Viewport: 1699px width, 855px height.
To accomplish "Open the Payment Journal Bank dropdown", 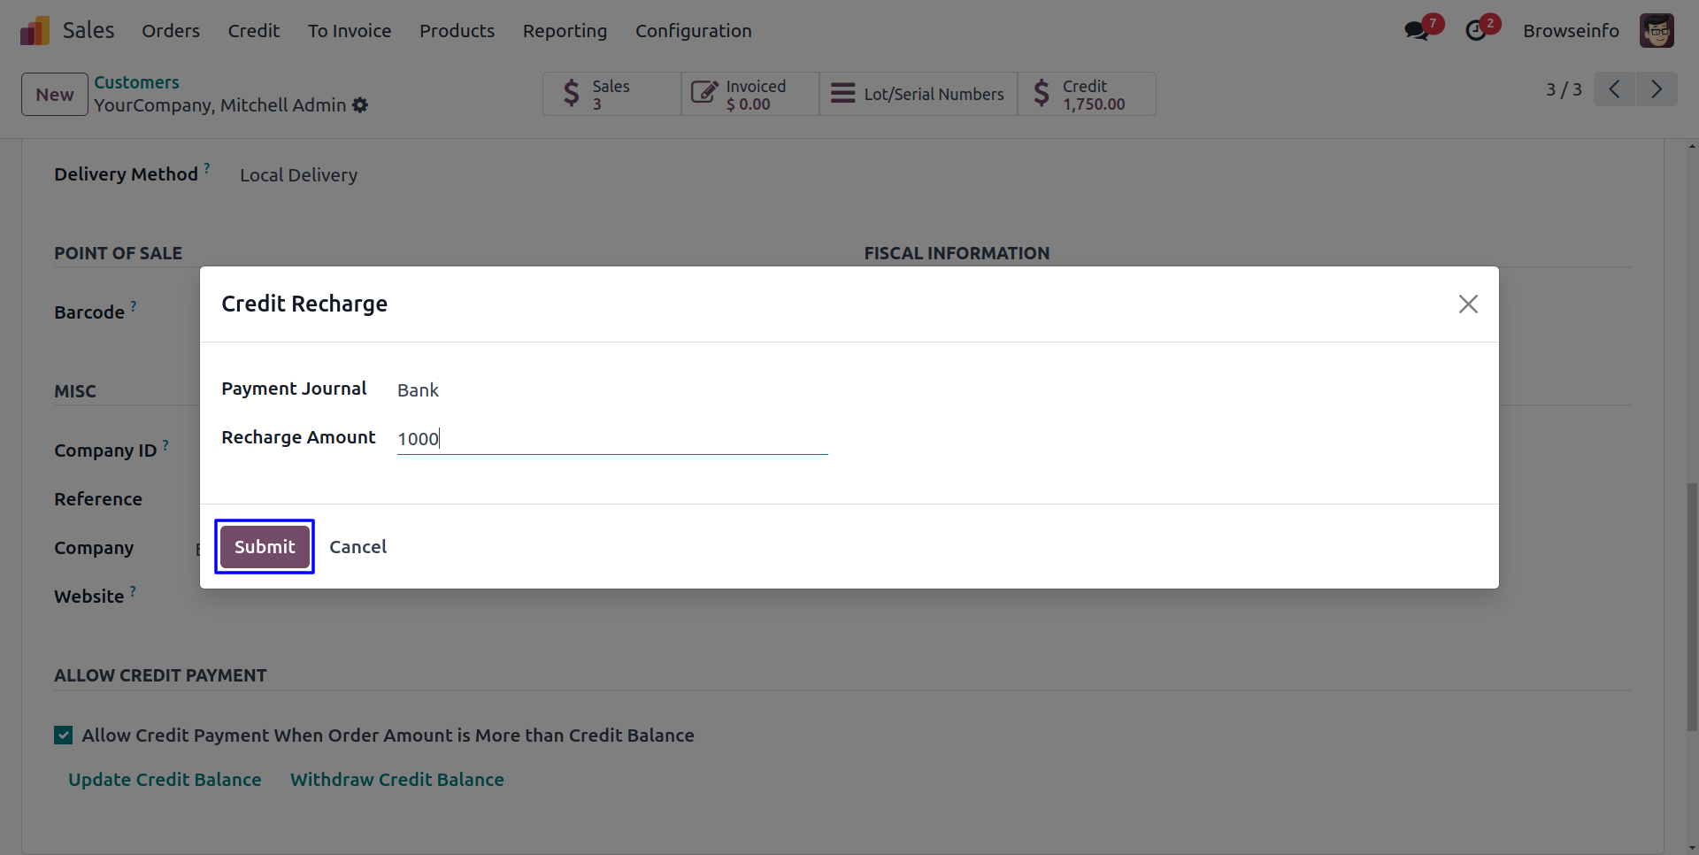I will tap(611, 390).
